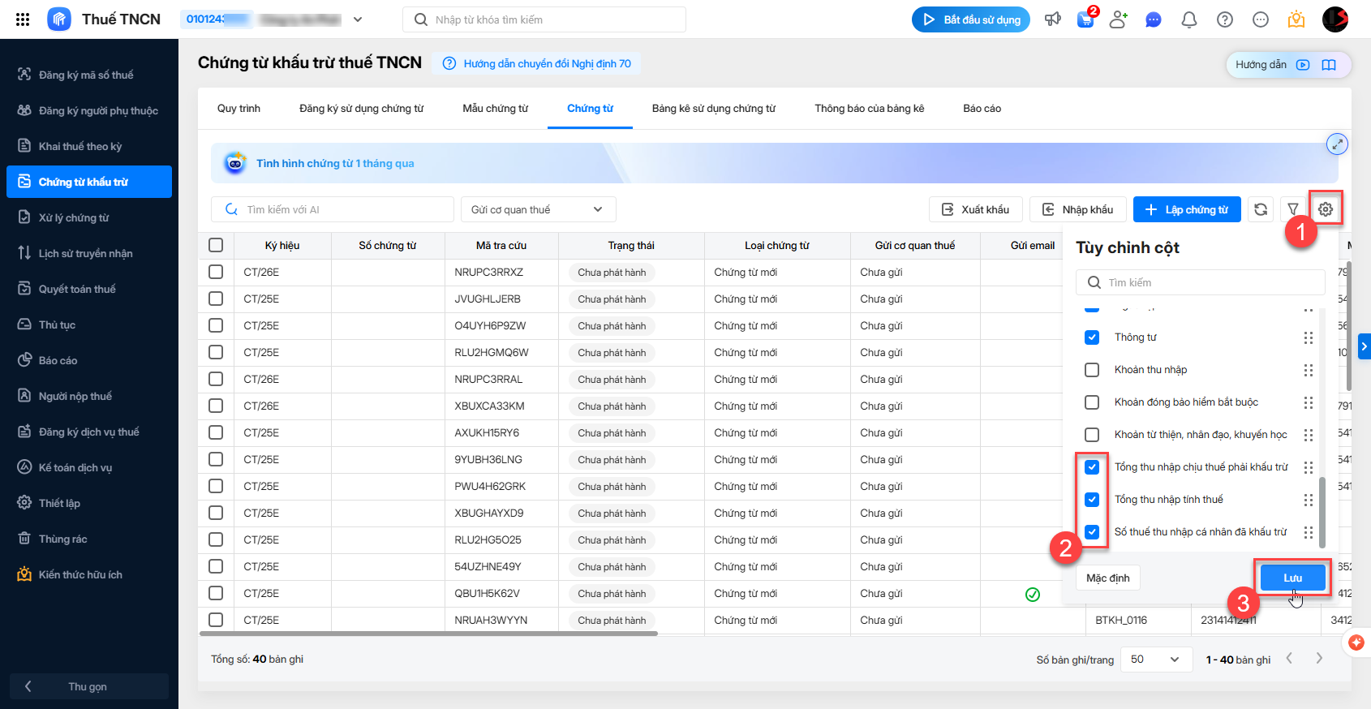Open the Gửi cơ quan thuế dropdown
The height and width of the screenshot is (709, 1371).
[538, 209]
